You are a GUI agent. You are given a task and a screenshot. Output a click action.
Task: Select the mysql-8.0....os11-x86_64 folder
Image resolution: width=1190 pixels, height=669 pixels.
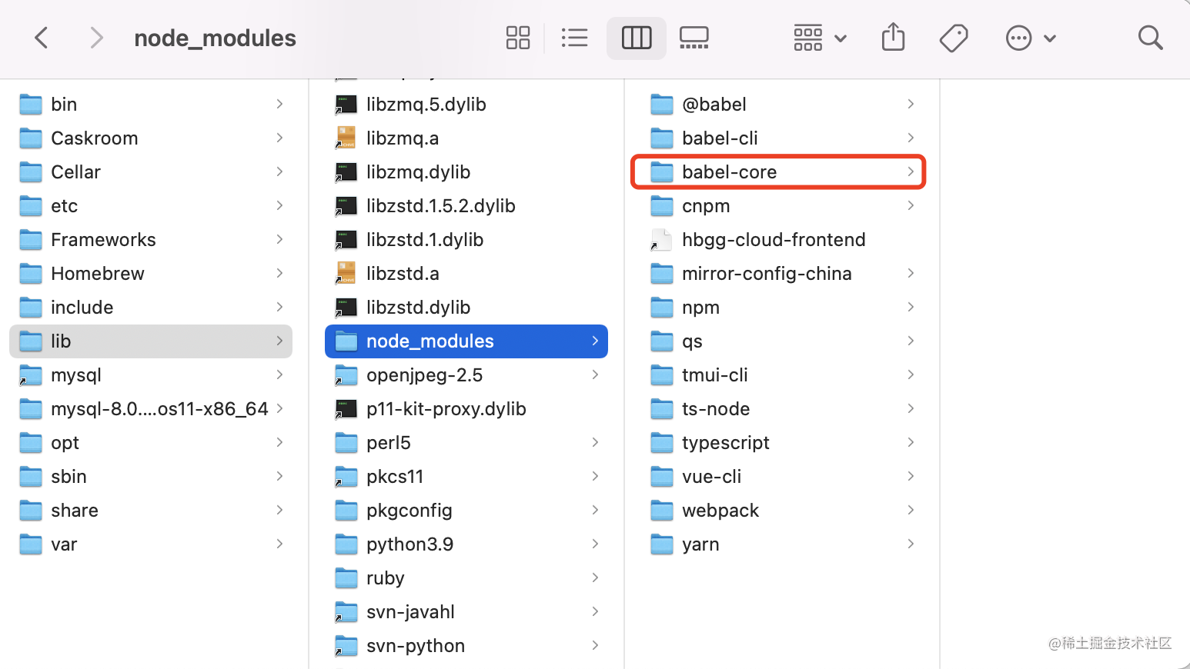coord(151,408)
